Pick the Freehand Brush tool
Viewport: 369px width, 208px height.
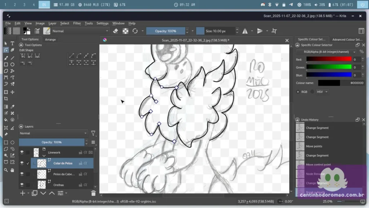(6, 58)
